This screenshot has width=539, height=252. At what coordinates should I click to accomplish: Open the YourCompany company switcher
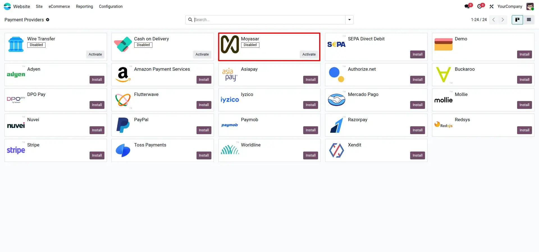pos(510,6)
